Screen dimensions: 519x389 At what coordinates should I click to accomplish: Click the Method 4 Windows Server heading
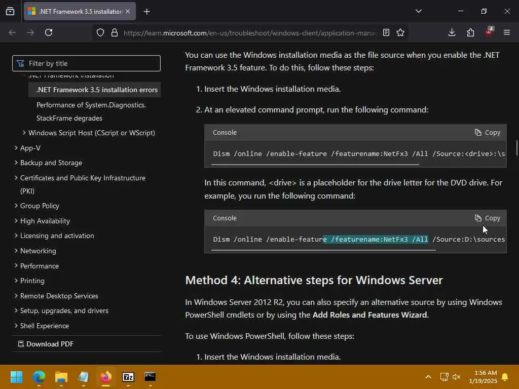[x=314, y=280]
